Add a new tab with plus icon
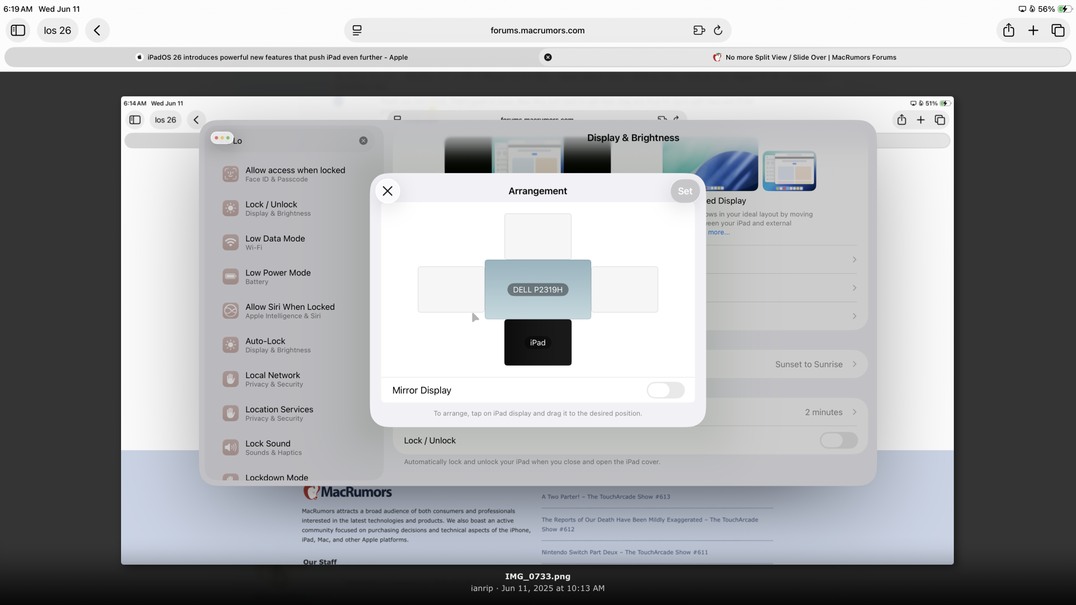 (1033, 30)
